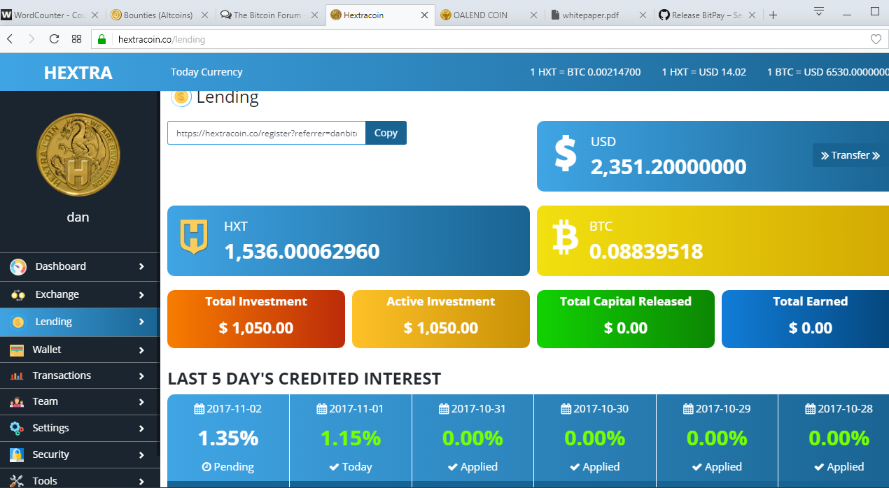
Task: Click the dollar sign icon in USD card
Action: point(565,153)
